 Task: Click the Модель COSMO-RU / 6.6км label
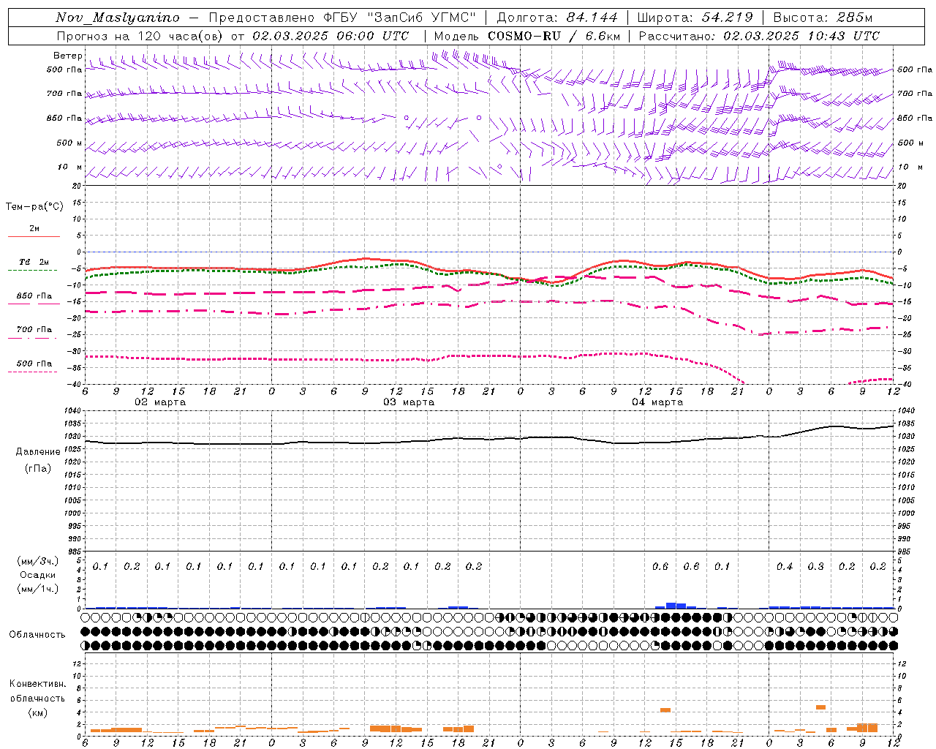[527, 36]
